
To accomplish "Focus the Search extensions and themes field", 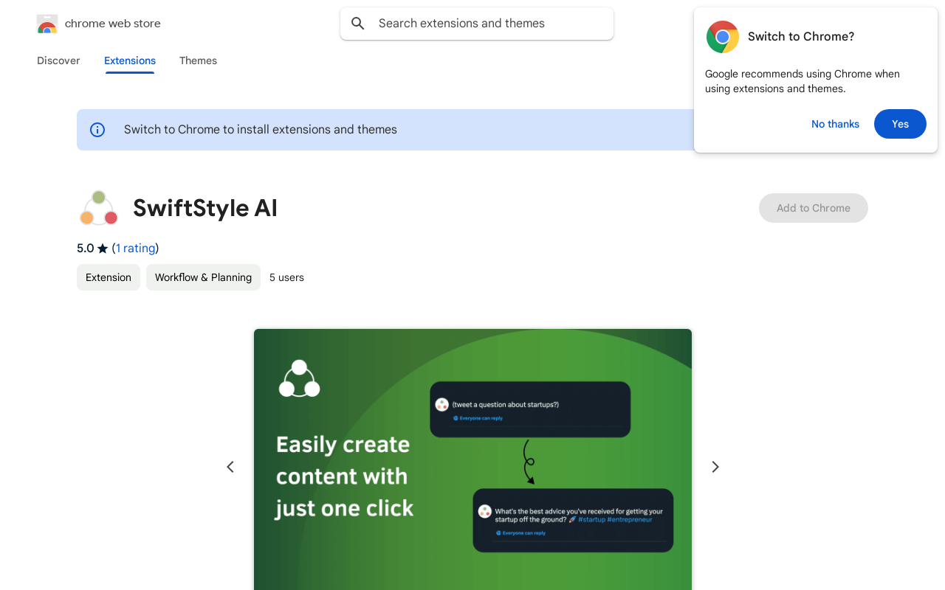I will [x=487, y=24].
